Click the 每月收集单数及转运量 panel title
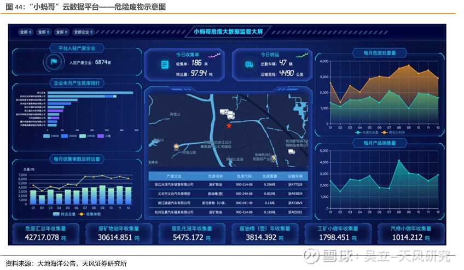The image size is (464, 270). (77, 159)
